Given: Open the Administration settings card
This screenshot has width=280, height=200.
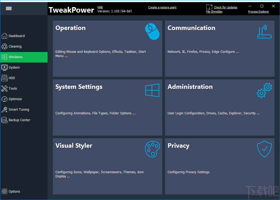Looking at the screenshot, I should click(x=220, y=107).
